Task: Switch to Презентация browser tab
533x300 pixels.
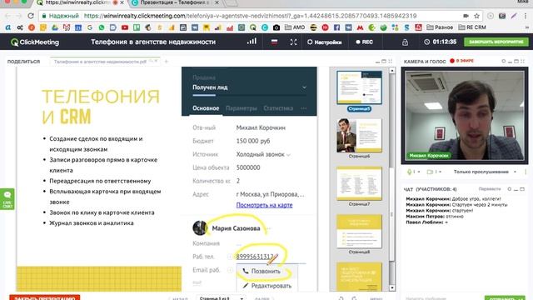Action: [176, 2]
